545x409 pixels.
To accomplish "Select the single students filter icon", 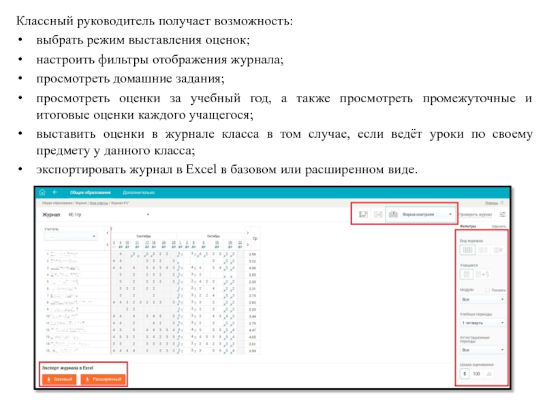I will [x=468, y=274].
